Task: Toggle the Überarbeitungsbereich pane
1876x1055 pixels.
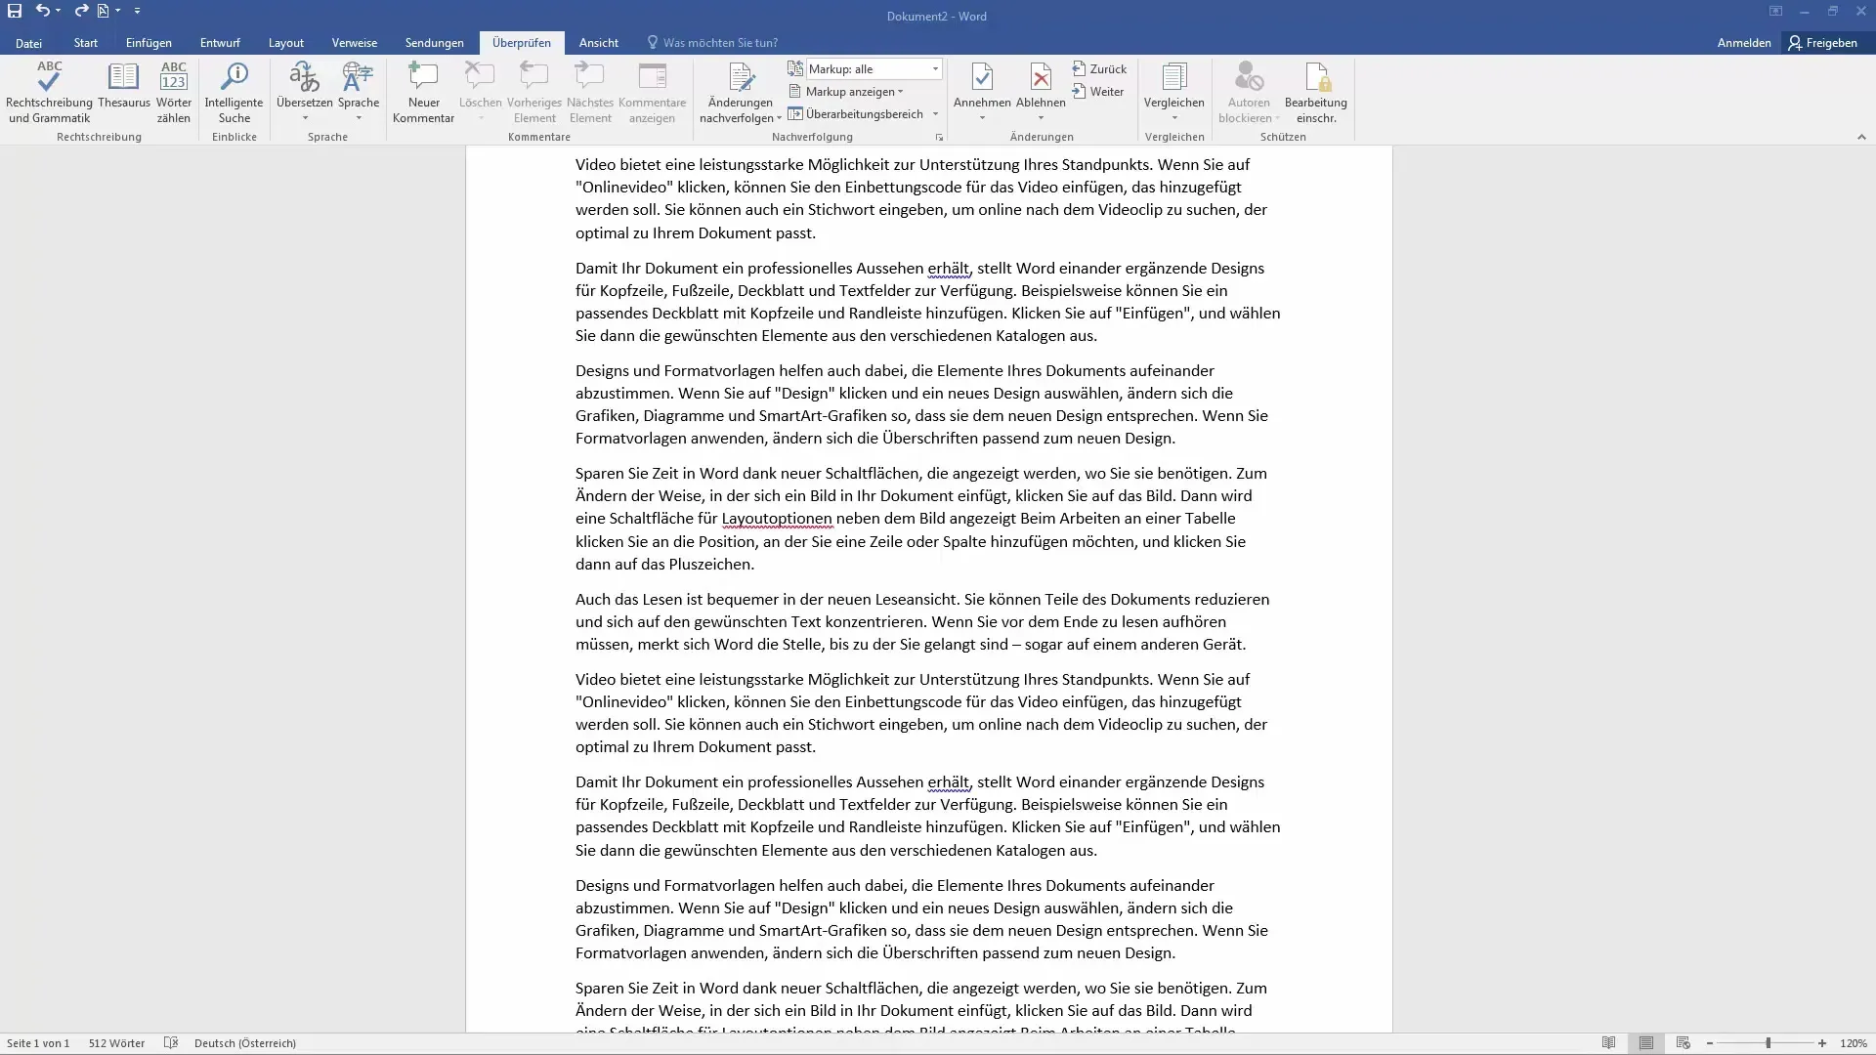Action: (855, 114)
